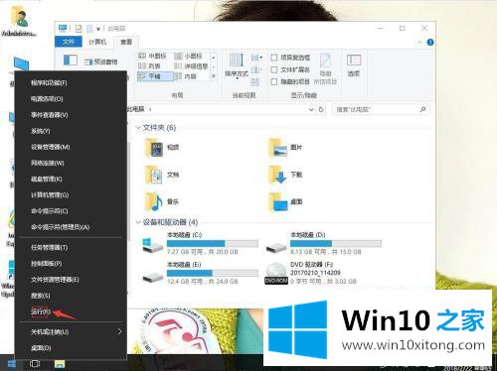Select 列表 layout option
This screenshot has height=371, width=497.
tap(149, 66)
